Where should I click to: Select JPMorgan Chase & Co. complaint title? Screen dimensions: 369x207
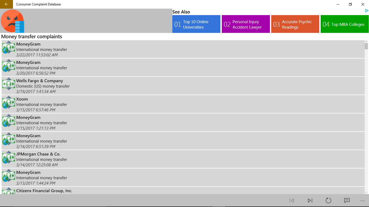(x=38, y=154)
